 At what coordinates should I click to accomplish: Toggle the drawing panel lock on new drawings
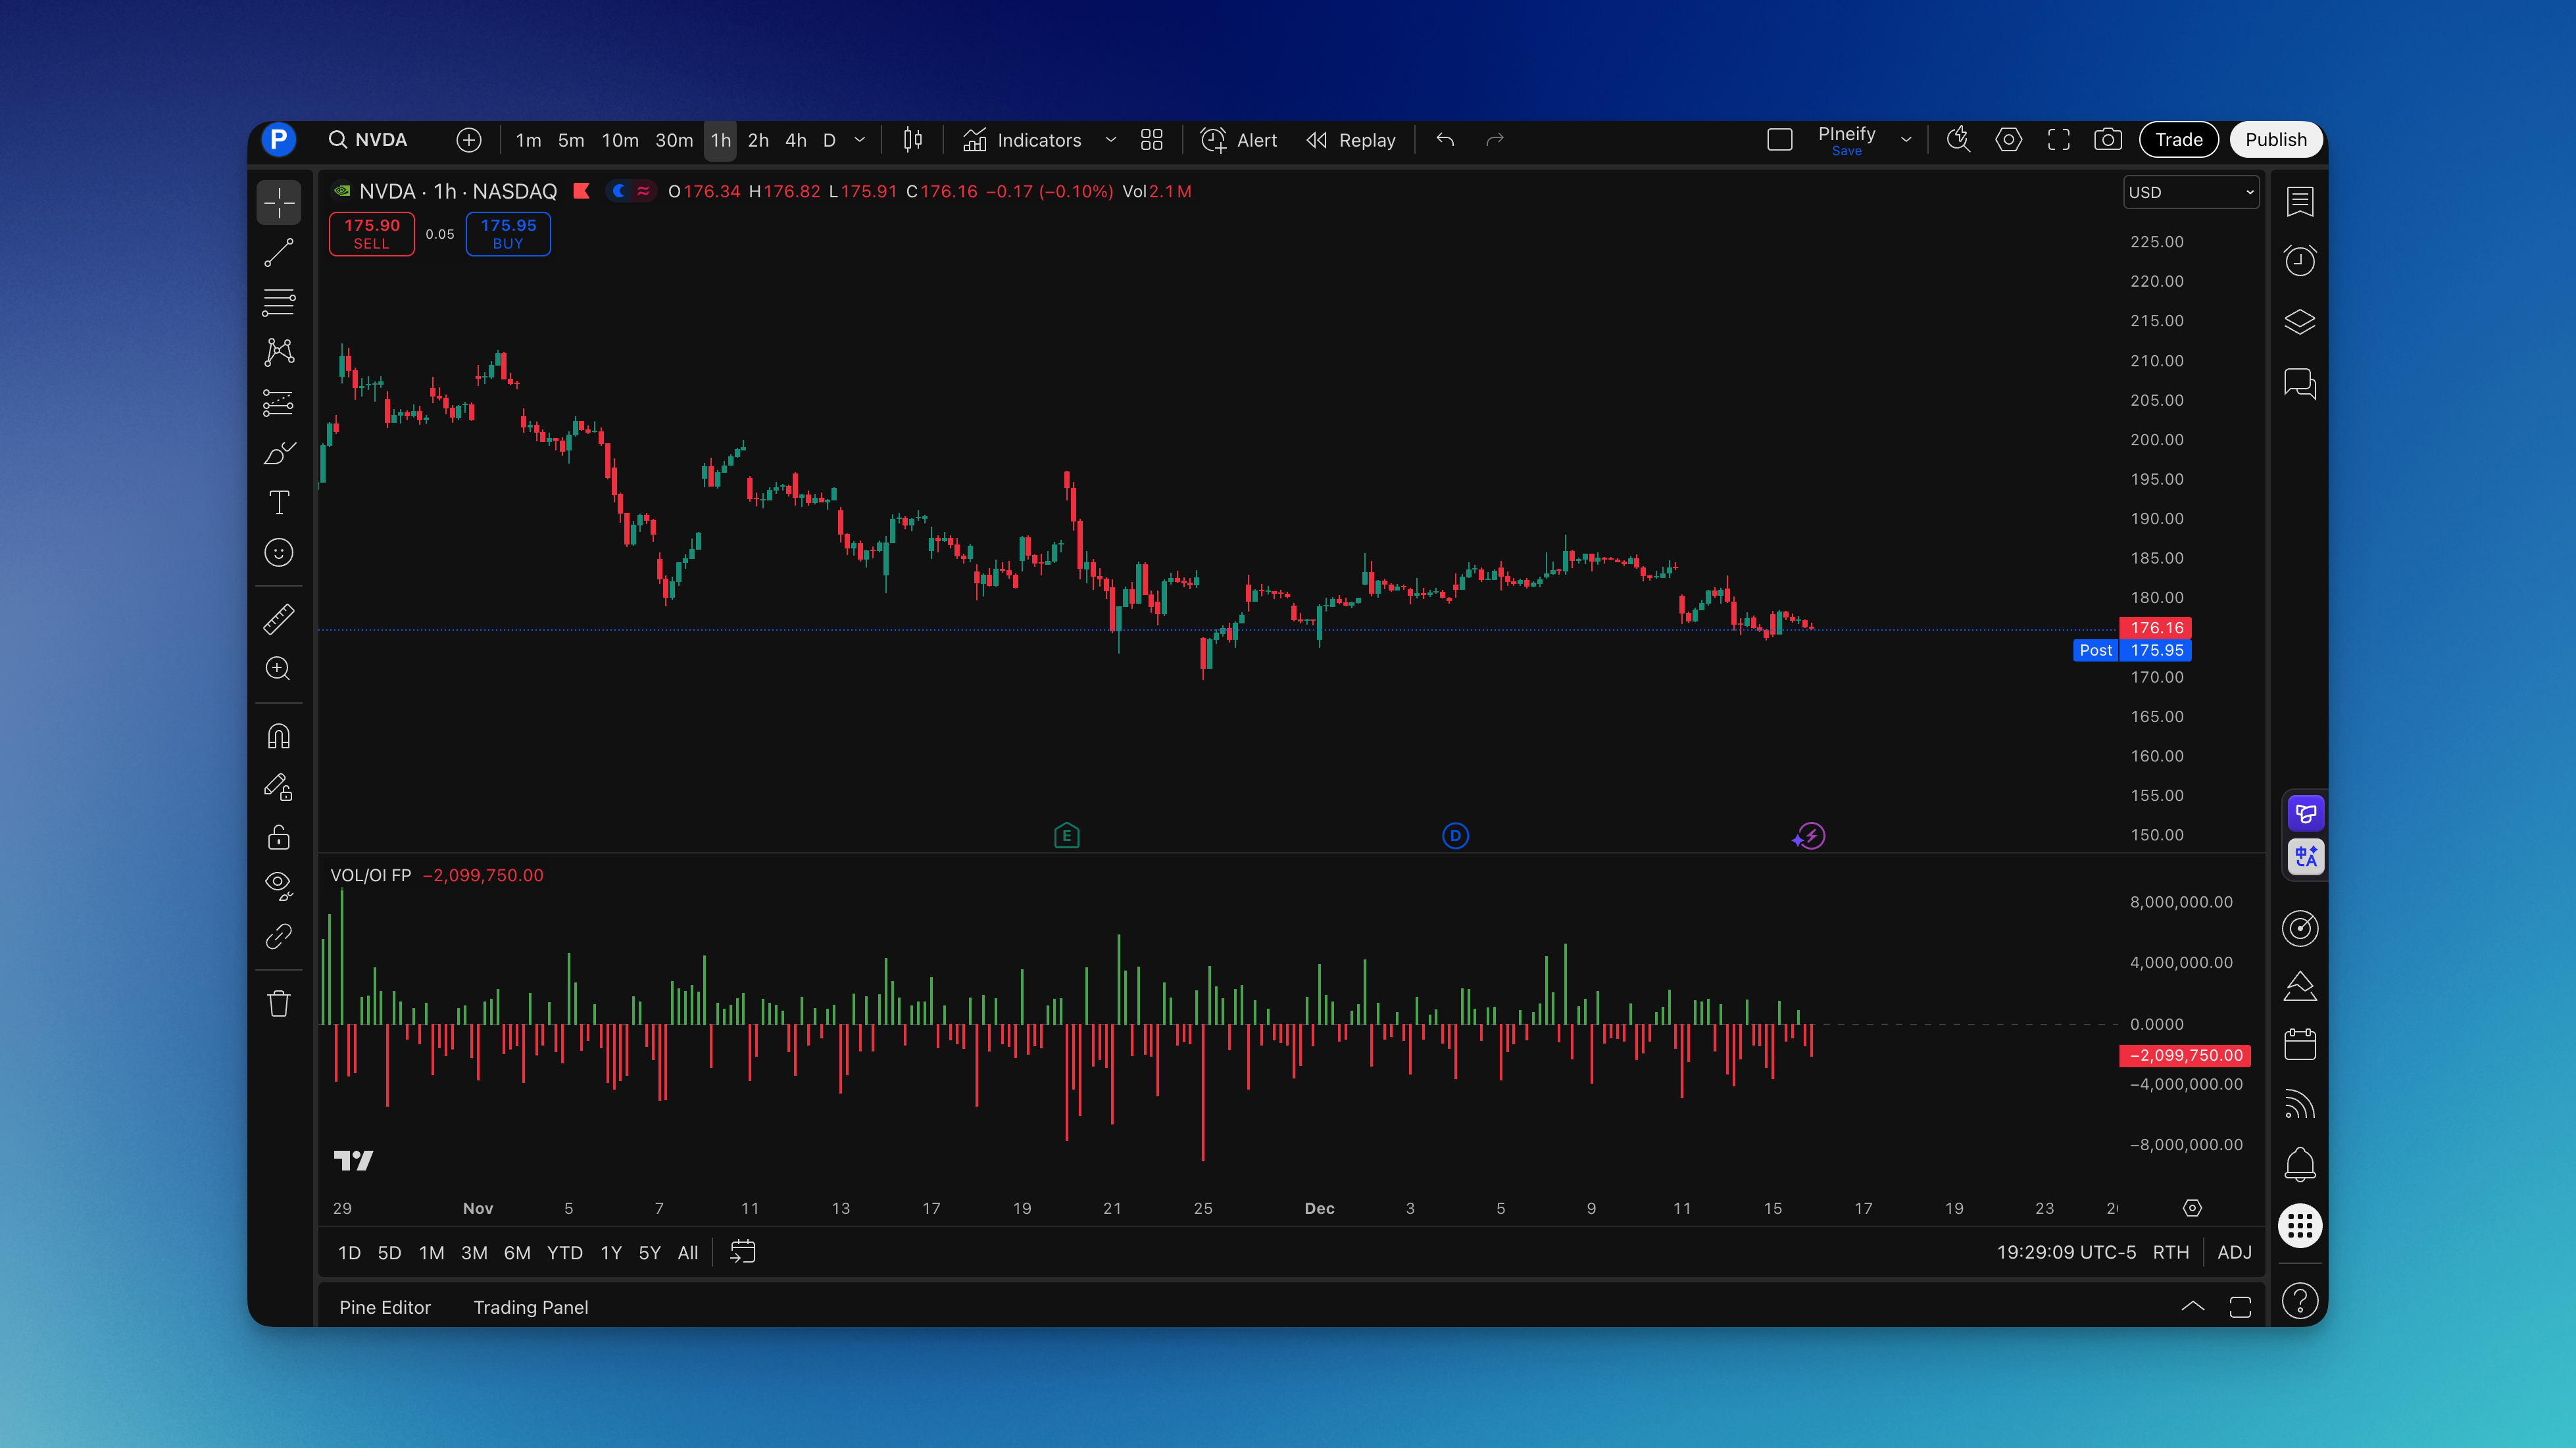pyautogui.click(x=278, y=787)
